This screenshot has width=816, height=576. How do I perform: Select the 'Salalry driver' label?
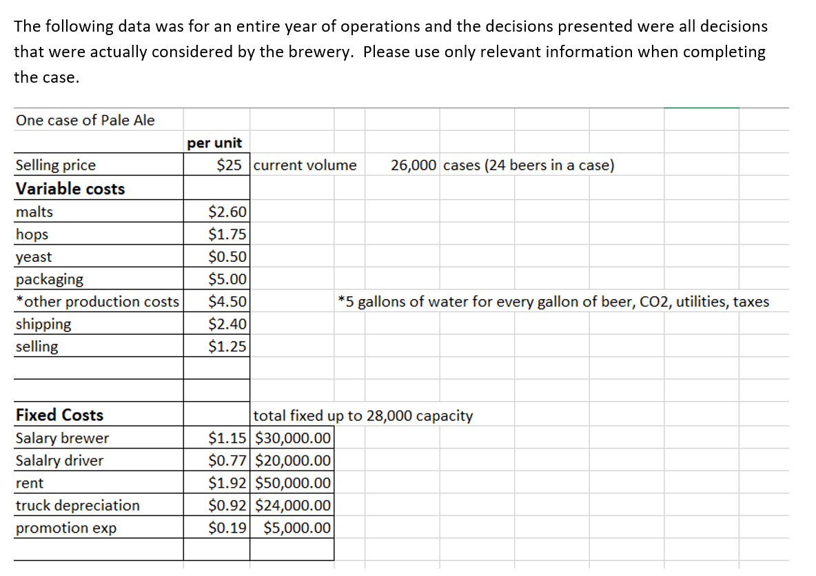[x=59, y=460]
